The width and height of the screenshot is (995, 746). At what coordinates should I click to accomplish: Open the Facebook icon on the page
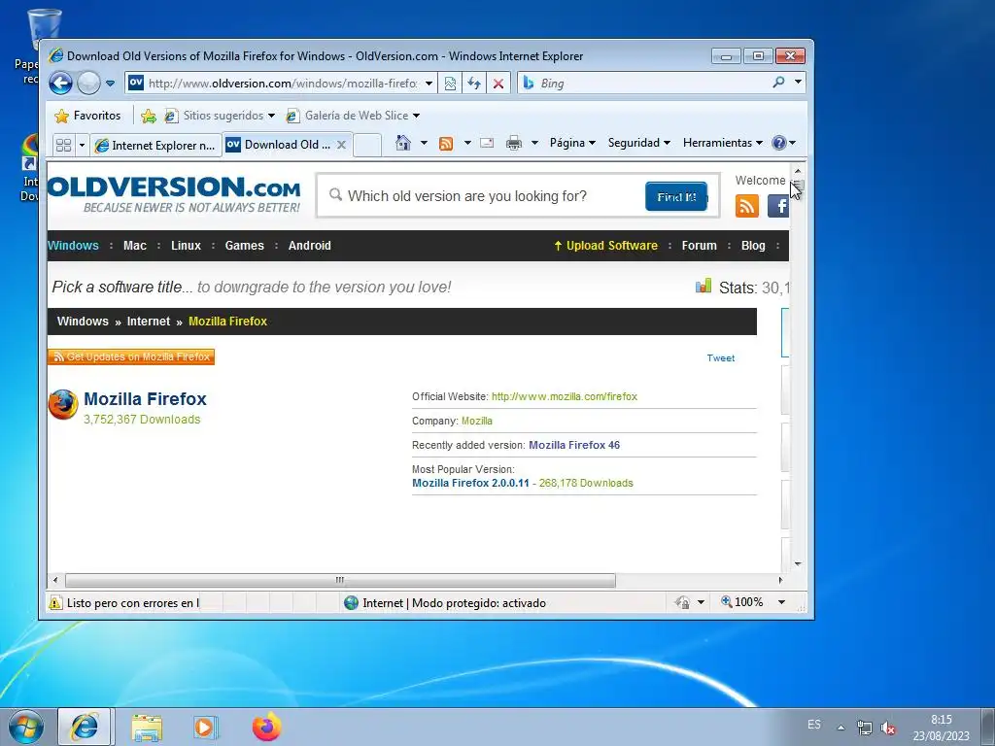(x=778, y=206)
